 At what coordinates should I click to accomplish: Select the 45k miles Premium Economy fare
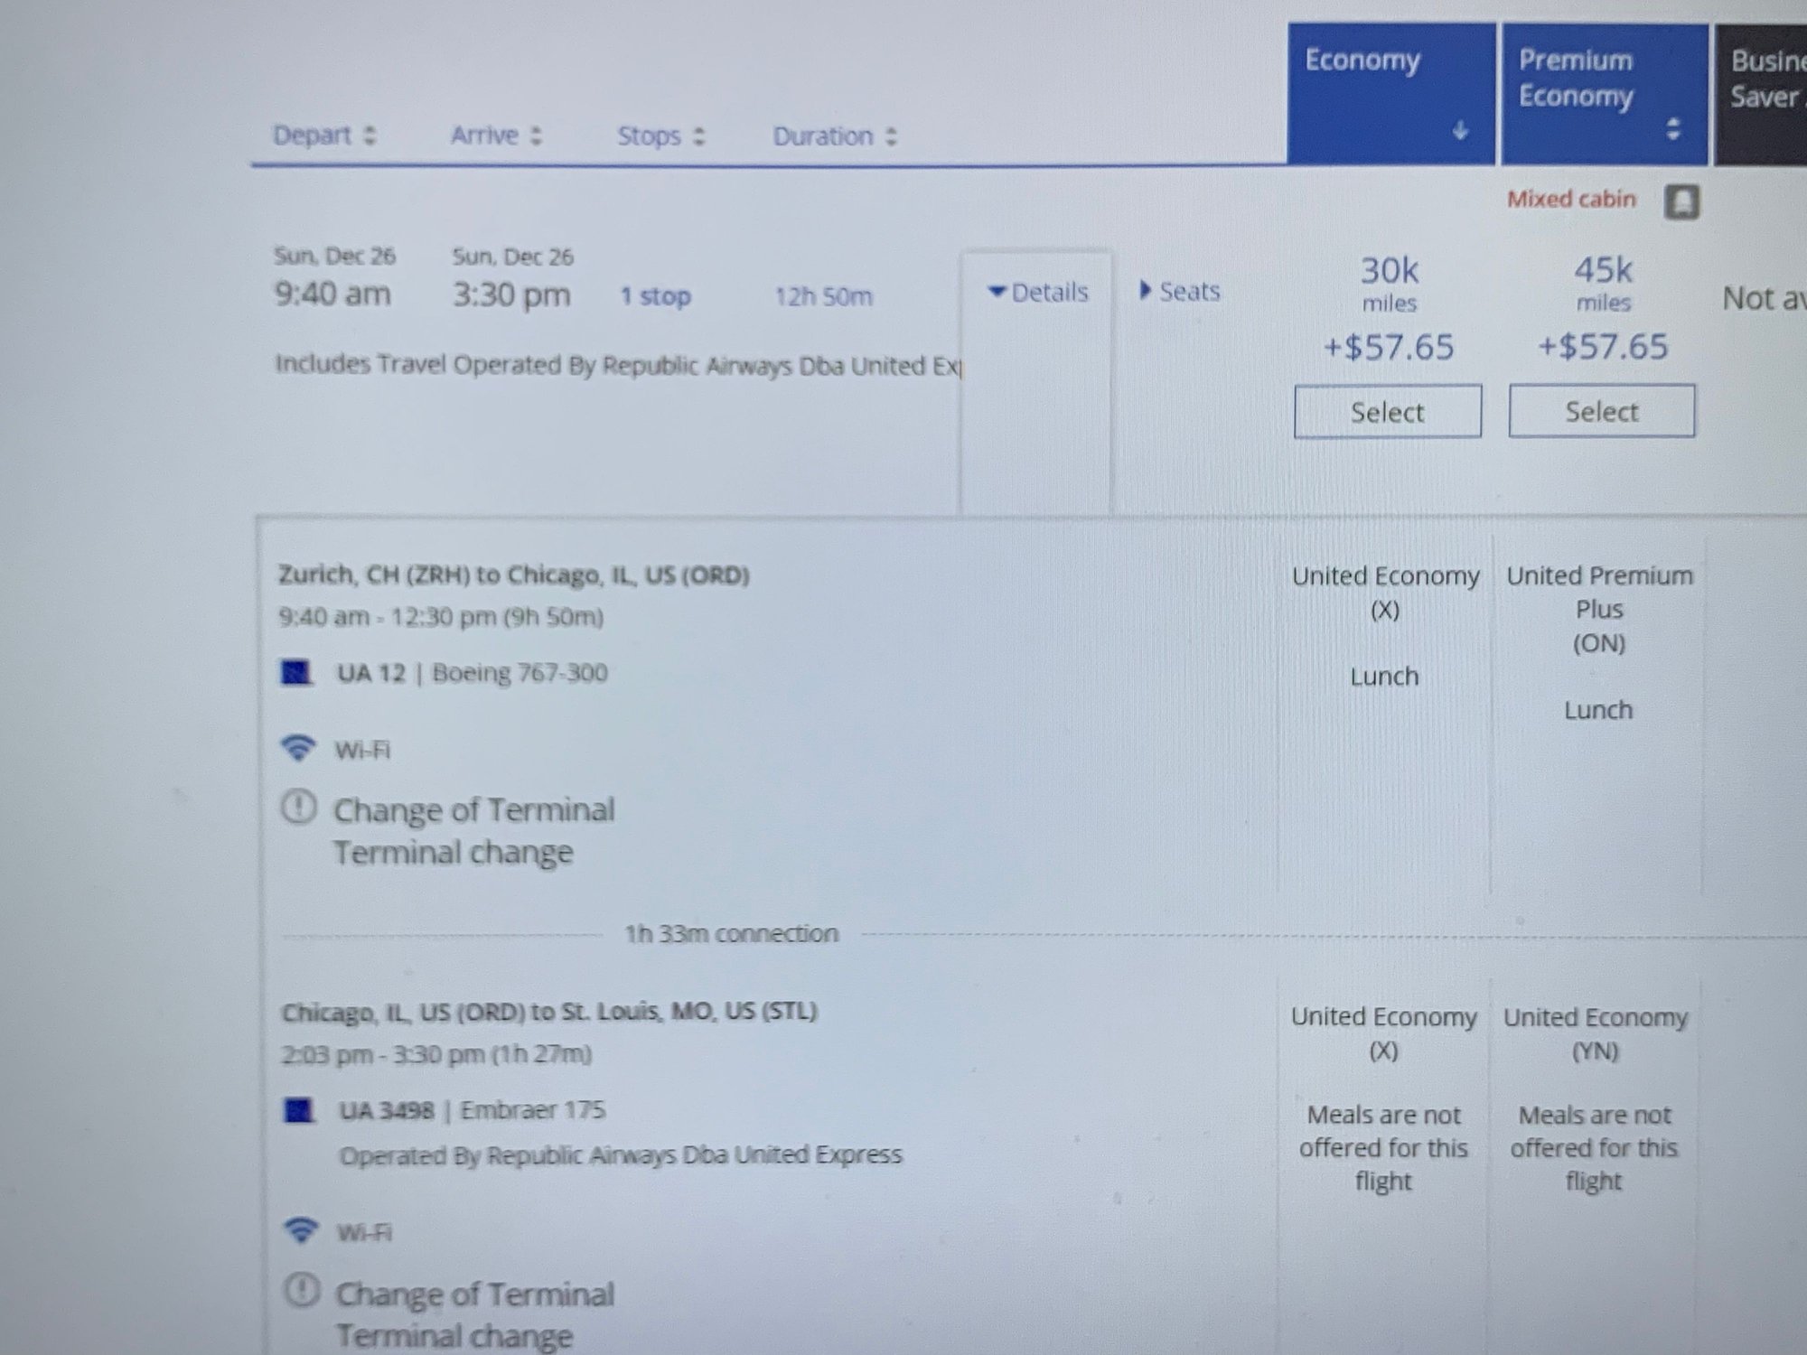tap(1601, 411)
